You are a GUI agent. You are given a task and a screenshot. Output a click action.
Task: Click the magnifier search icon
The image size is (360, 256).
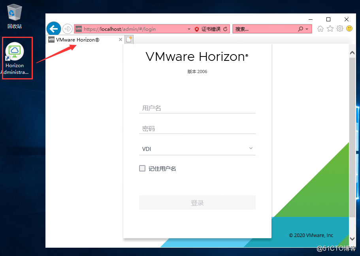coord(301,29)
